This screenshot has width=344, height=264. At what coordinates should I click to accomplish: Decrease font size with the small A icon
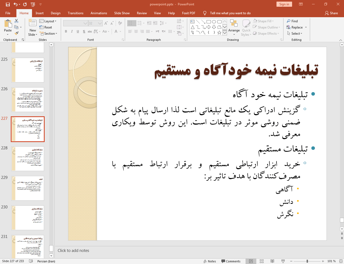click(112, 23)
